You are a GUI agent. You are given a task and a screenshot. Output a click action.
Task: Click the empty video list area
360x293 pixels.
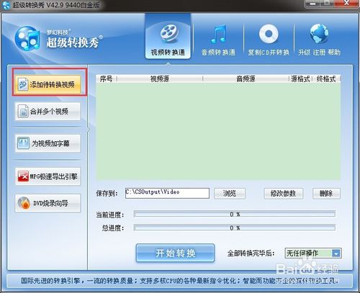pyautogui.click(x=218, y=131)
